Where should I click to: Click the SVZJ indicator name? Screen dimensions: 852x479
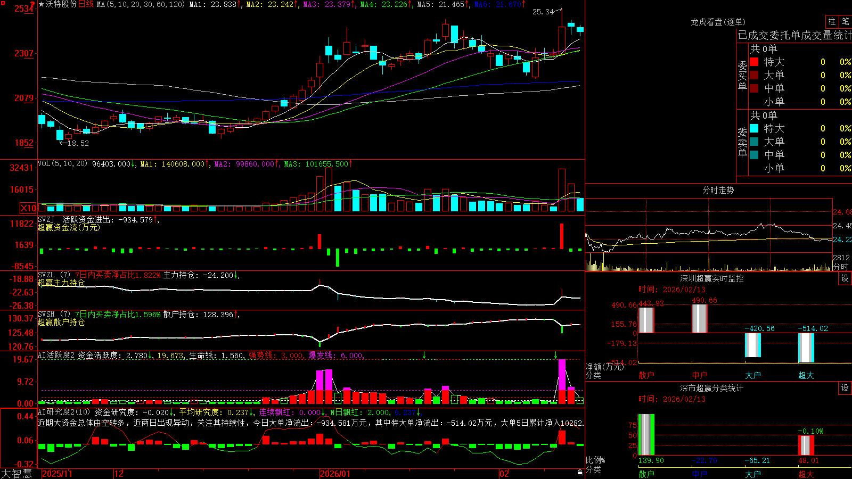46,219
